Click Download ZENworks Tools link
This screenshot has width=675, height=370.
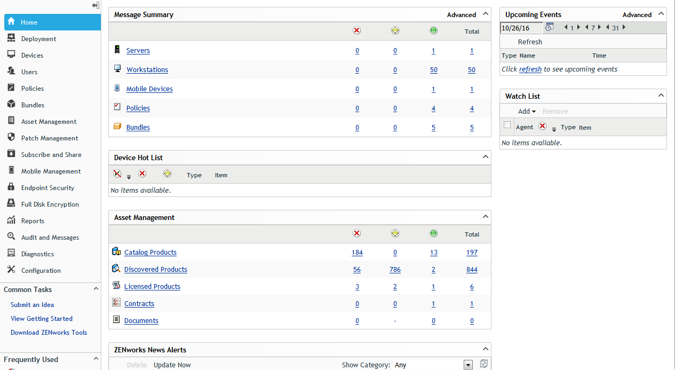(49, 333)
